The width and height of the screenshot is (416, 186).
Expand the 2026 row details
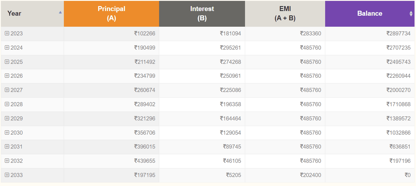pyautogui.click(x=7, y=76)
